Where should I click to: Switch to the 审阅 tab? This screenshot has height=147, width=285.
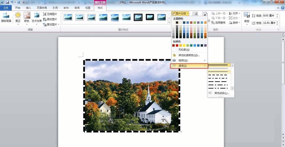coord(77,8)
